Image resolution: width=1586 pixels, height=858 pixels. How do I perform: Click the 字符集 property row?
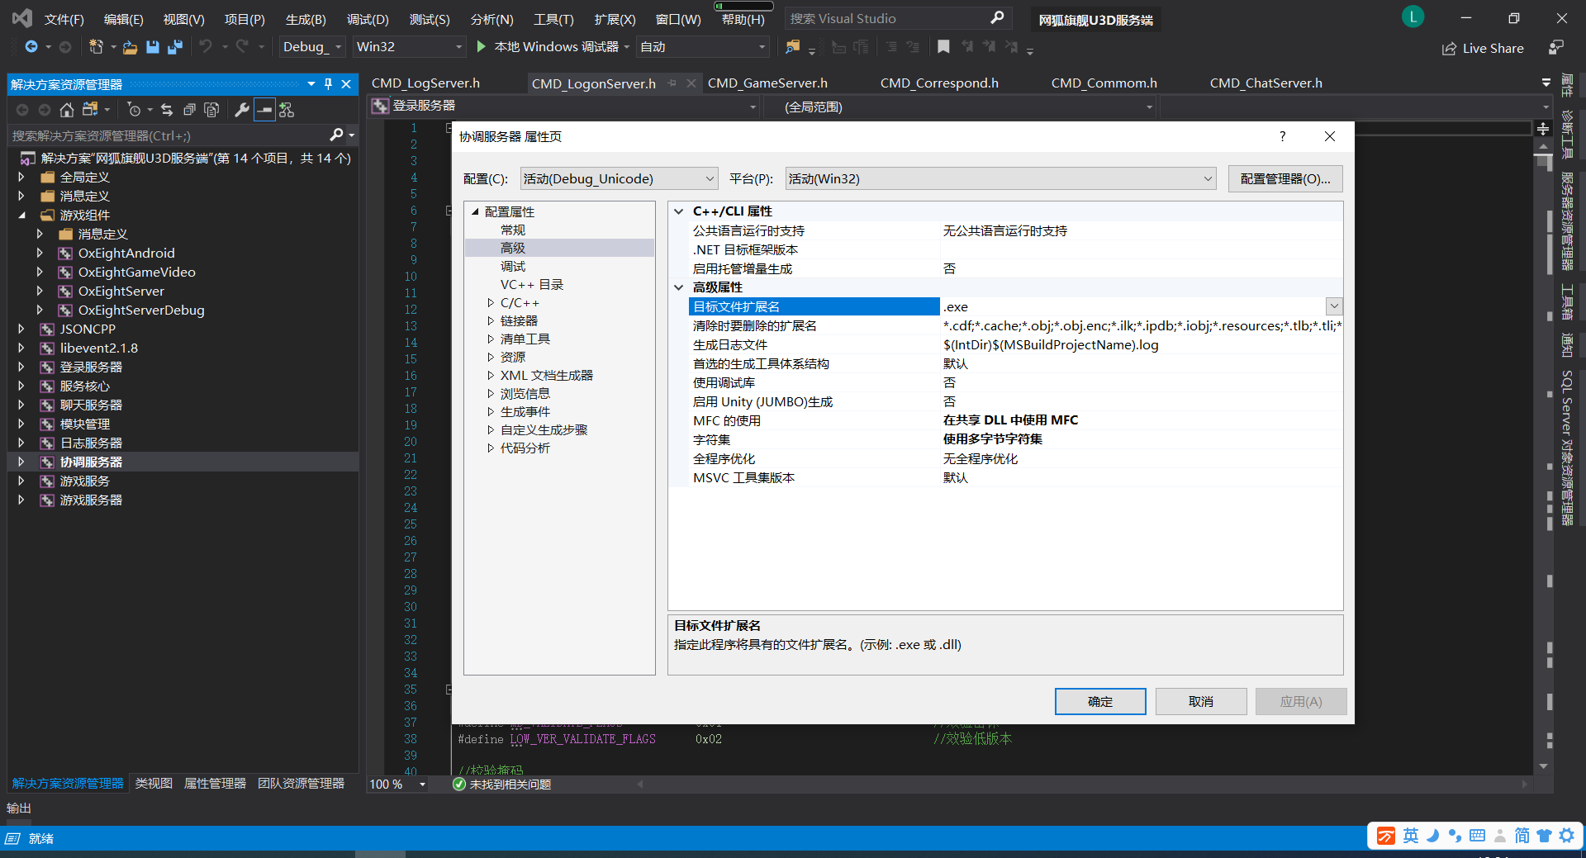click(1006, 439)
